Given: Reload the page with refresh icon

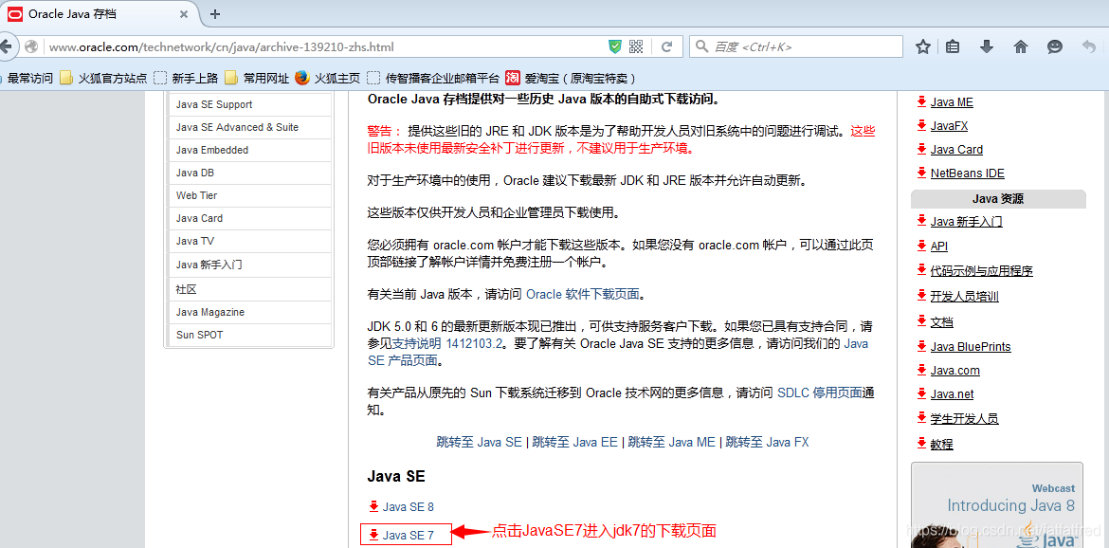Looking at the screenshot, I should pyautogui.click(x=666, y=46).
